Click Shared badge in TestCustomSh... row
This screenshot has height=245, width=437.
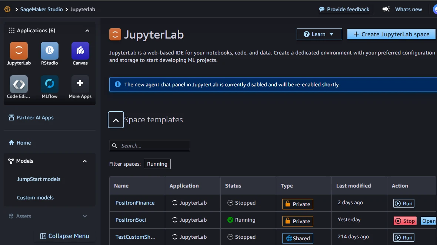(298, 238)
